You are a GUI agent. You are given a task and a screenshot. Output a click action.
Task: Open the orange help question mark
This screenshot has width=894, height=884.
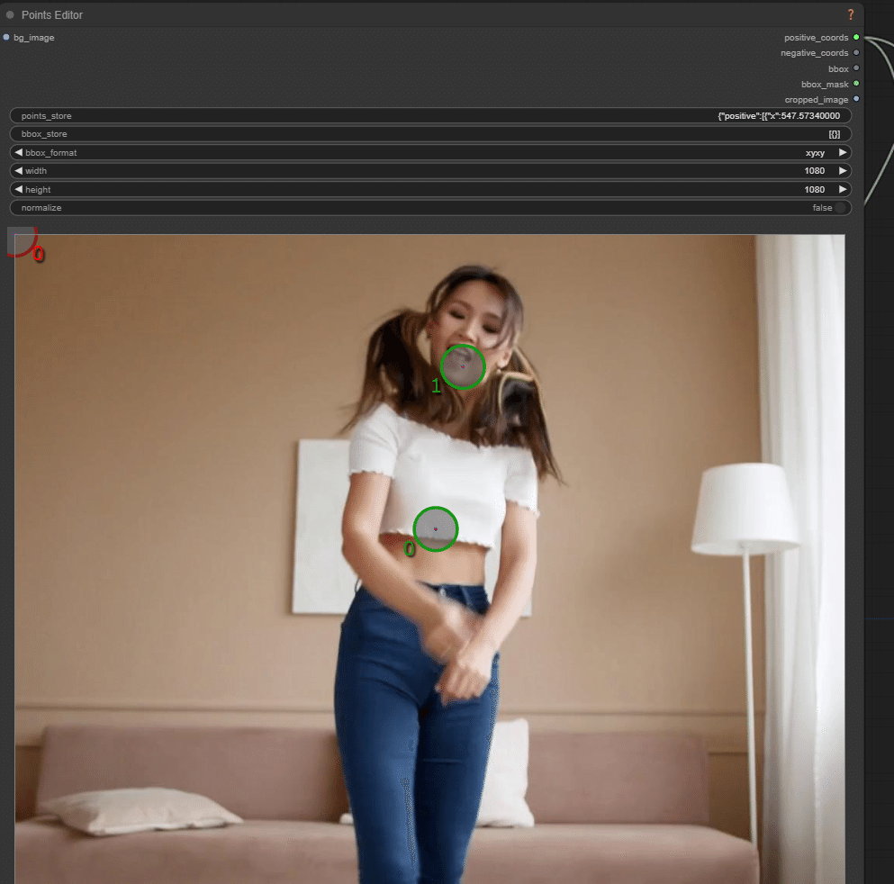point(851,14)
